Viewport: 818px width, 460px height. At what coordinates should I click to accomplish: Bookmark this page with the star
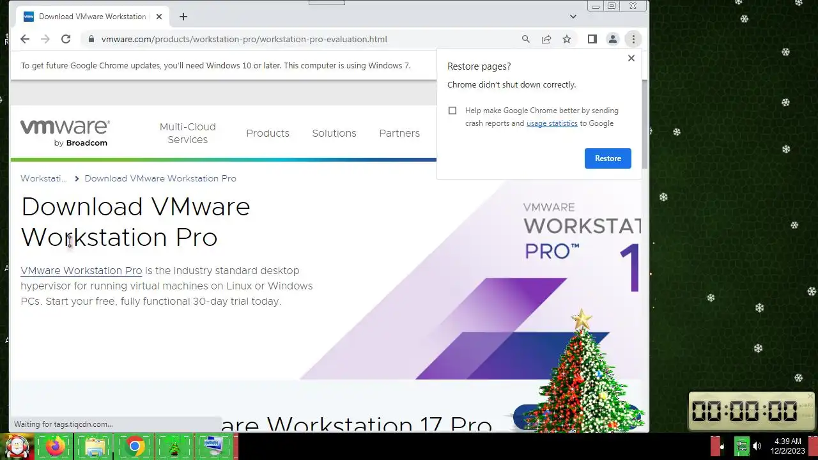pos(567,39)
